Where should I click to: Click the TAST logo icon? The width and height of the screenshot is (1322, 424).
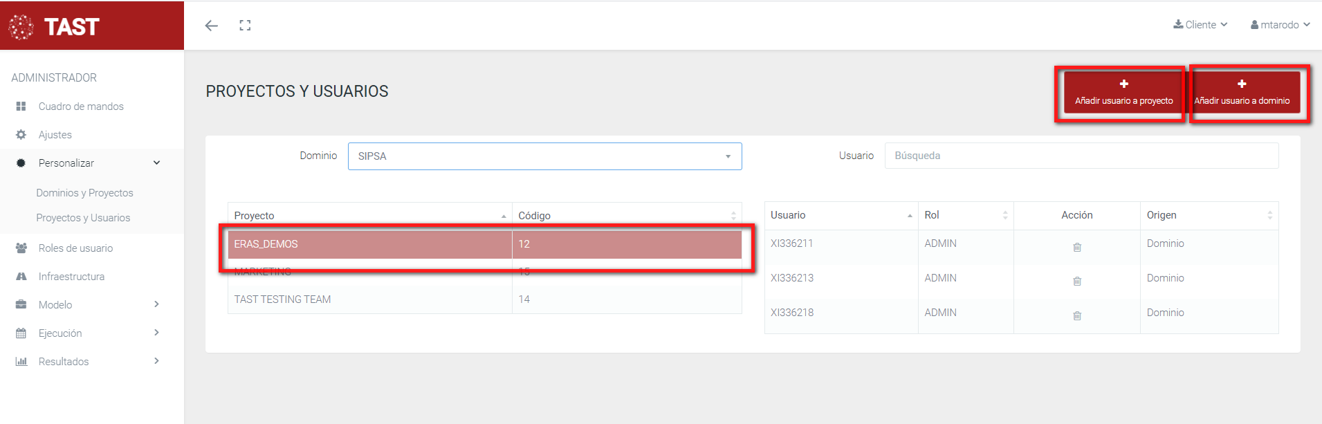21,27
